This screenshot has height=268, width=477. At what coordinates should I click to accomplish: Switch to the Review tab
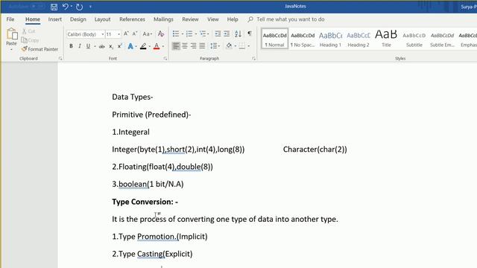pos(190,19)
